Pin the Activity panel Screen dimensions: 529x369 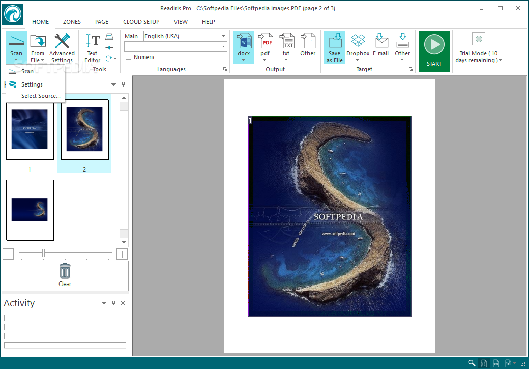[114, 303]
